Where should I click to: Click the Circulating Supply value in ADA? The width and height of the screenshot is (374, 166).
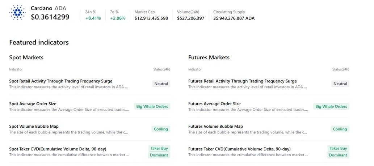(234, 18)
